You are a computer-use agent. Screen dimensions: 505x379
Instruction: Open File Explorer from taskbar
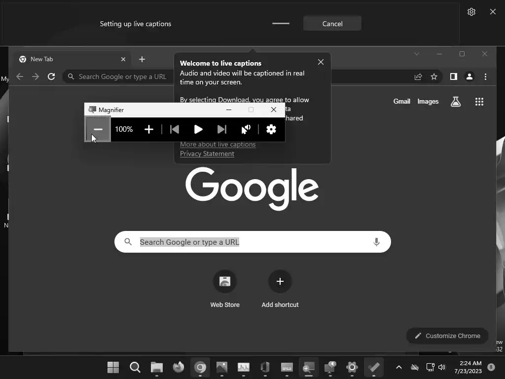coord(156,367)
